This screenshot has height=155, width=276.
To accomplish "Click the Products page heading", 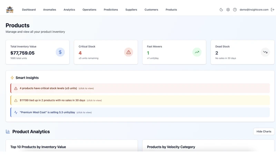I will pyautogui.click(x=18, y=25).
